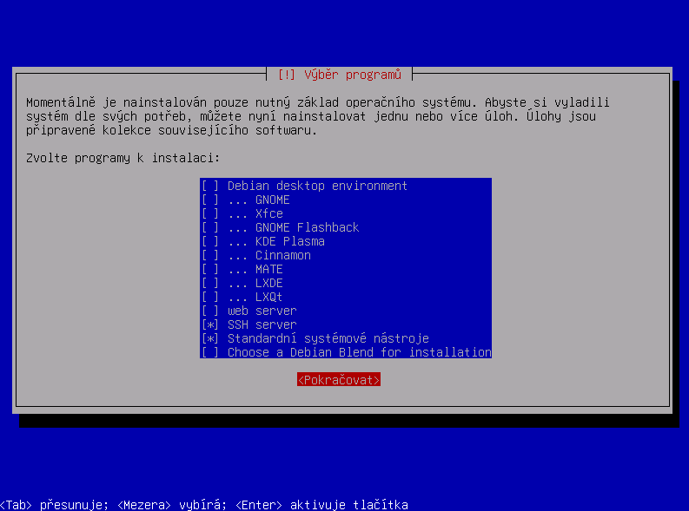Uncheck the SSH server checkbox
689x511 pixels.
[x=210, y=325]
